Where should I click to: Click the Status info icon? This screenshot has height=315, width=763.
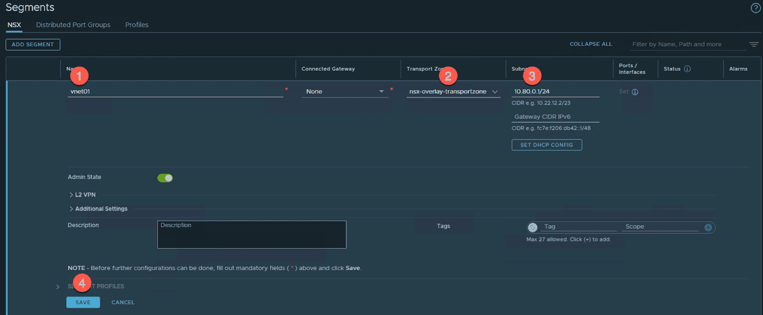pyautogui.click(x=687, y=69)
